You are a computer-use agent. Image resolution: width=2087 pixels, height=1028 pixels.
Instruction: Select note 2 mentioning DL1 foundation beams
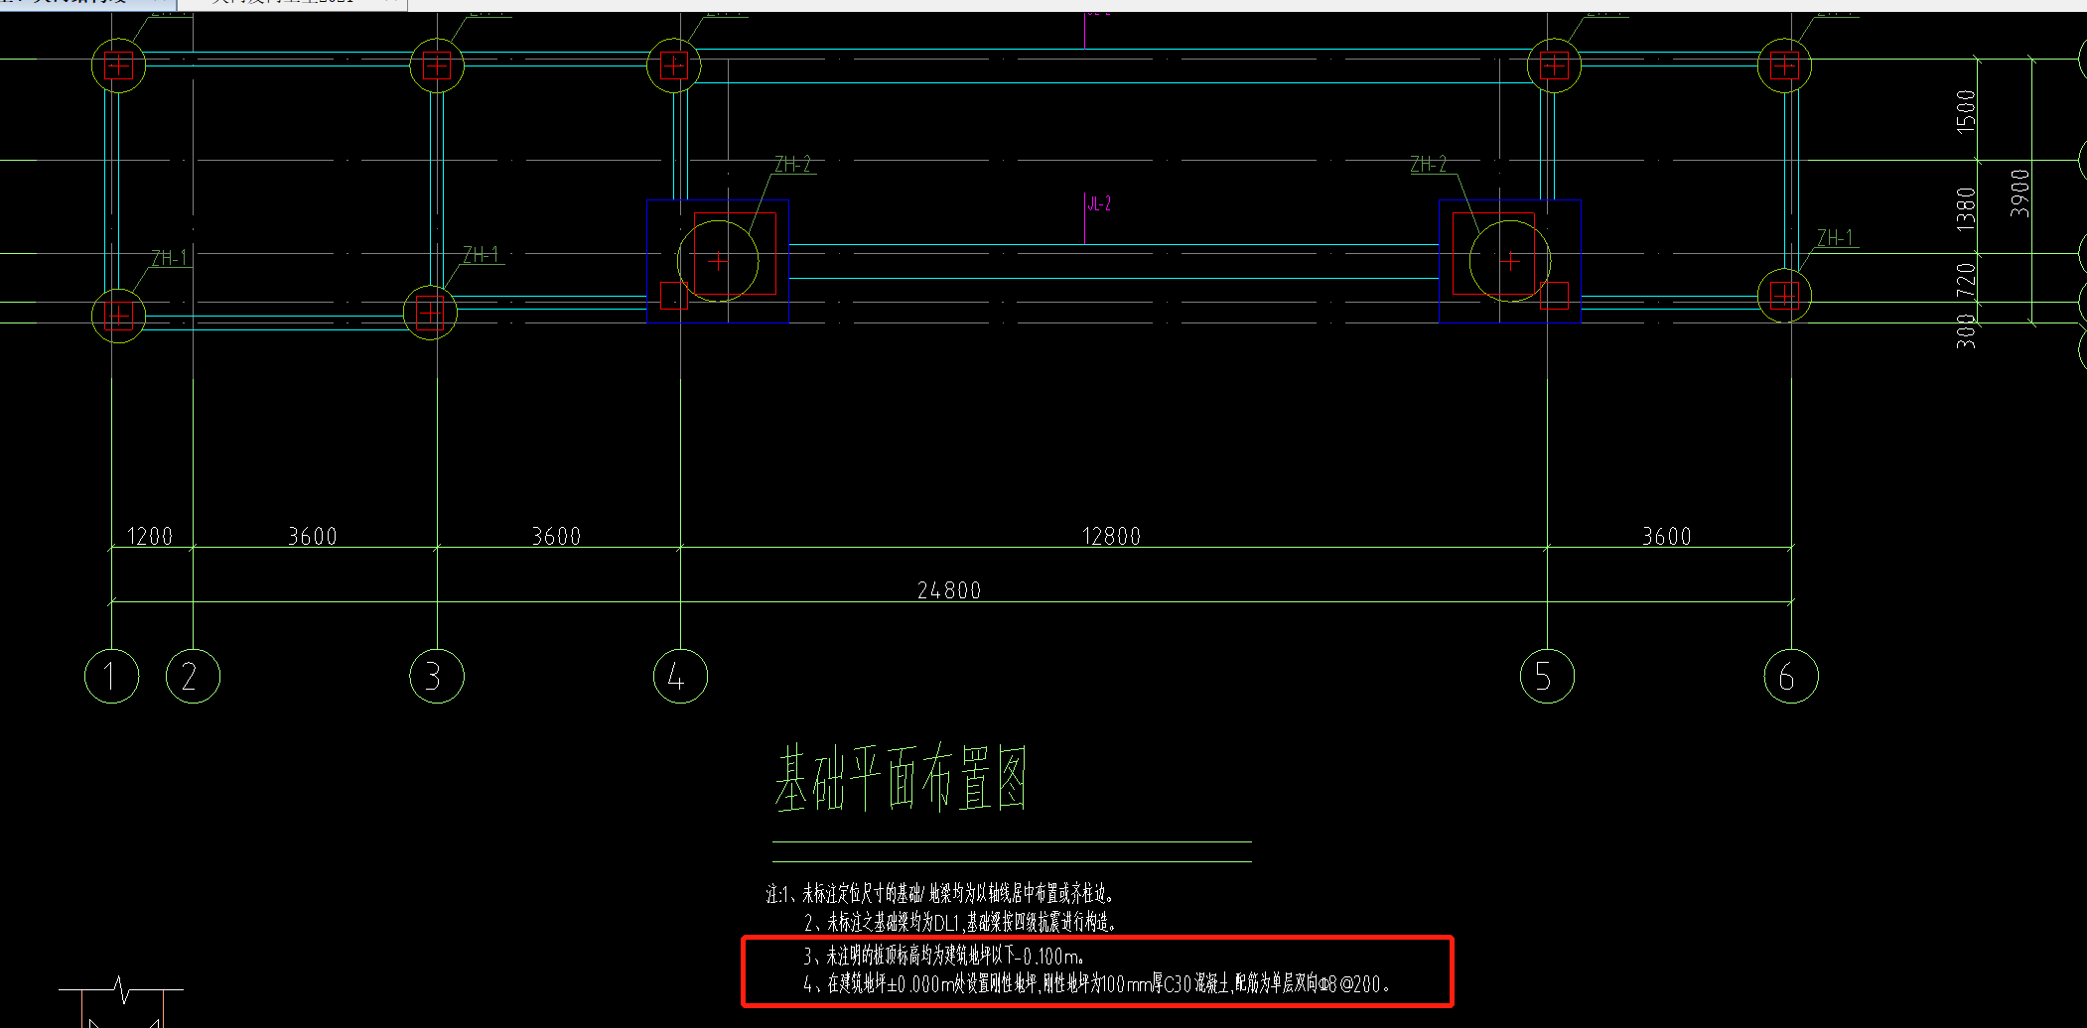pyautogui.click(x=960, y=923)
